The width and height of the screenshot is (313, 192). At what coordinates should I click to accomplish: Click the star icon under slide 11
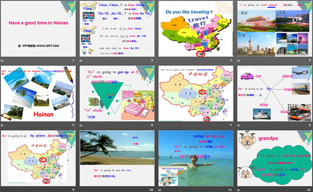point(161,189)
